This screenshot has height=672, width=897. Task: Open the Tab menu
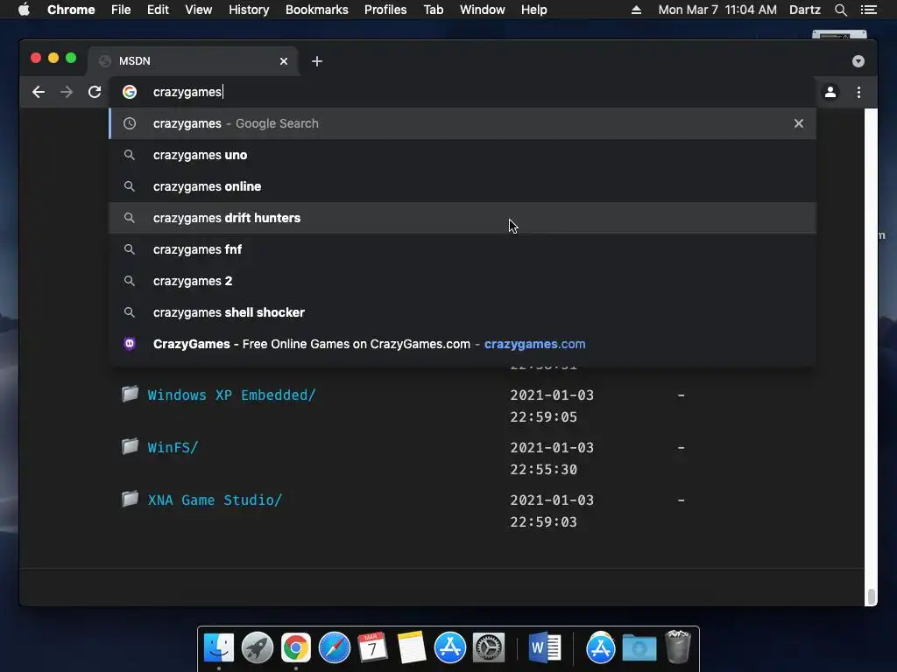[433, 10]
